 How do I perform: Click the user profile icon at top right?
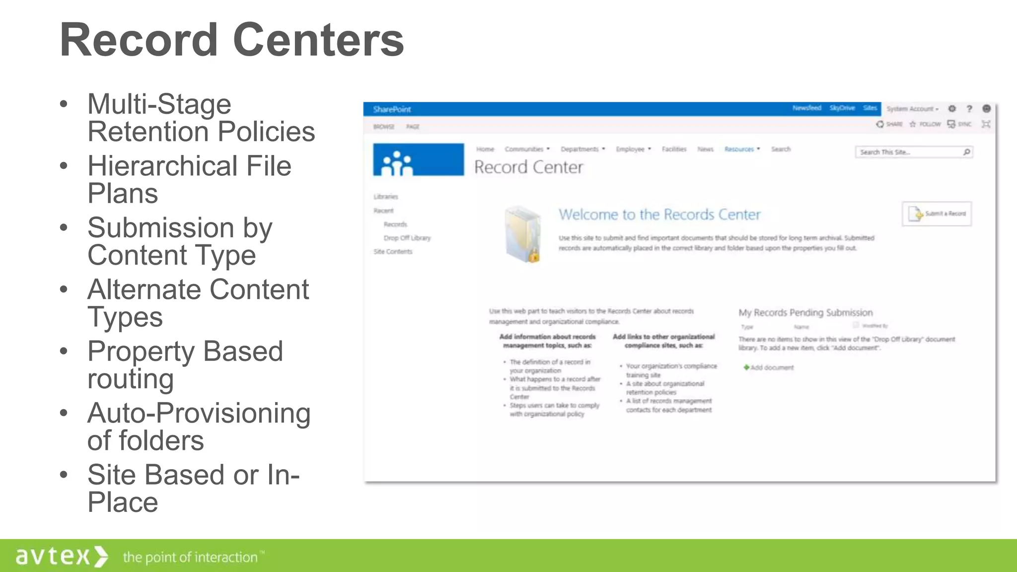point(986,109)
